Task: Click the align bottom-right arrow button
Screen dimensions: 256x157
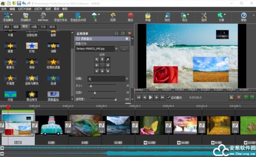Action: point(108,71)
